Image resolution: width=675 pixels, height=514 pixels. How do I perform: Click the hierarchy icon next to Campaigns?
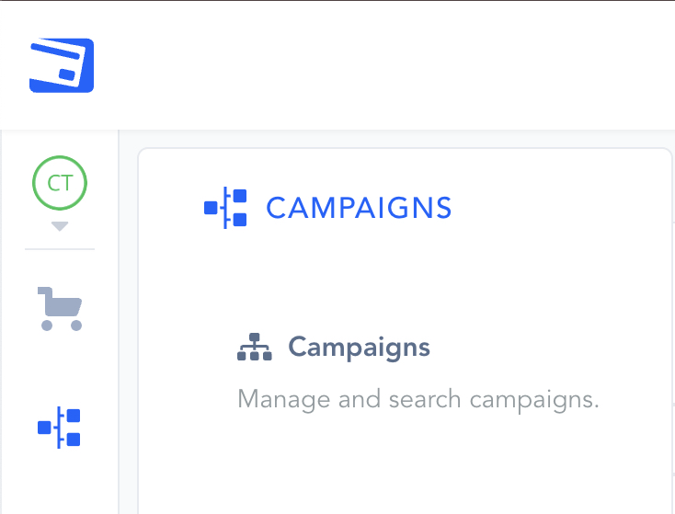click(255, 348)
